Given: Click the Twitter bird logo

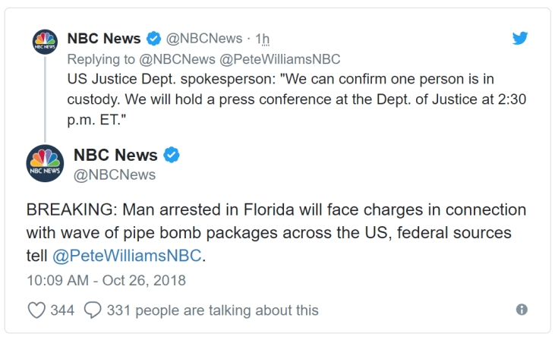Looking at the screenshot, I should pos(520,39).
